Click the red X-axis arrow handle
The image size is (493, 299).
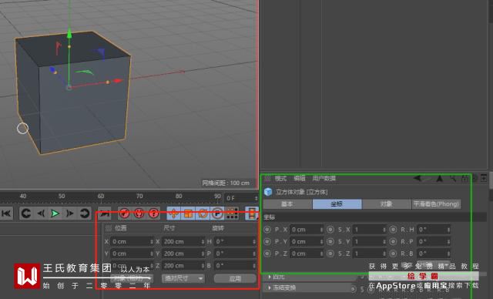pos(118,81)
